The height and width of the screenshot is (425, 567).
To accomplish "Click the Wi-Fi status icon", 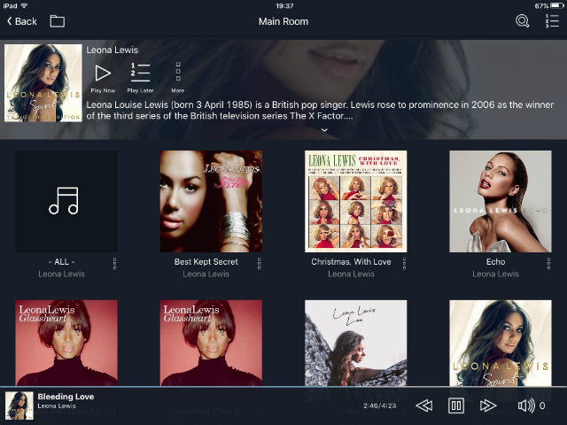I will (24, 5).
